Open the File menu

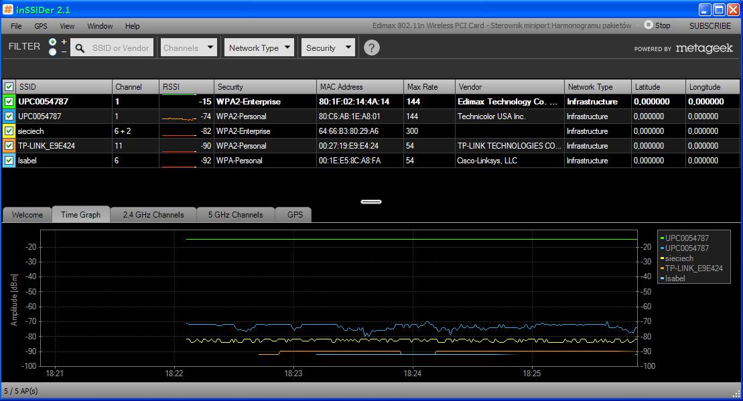click(16, 26)
